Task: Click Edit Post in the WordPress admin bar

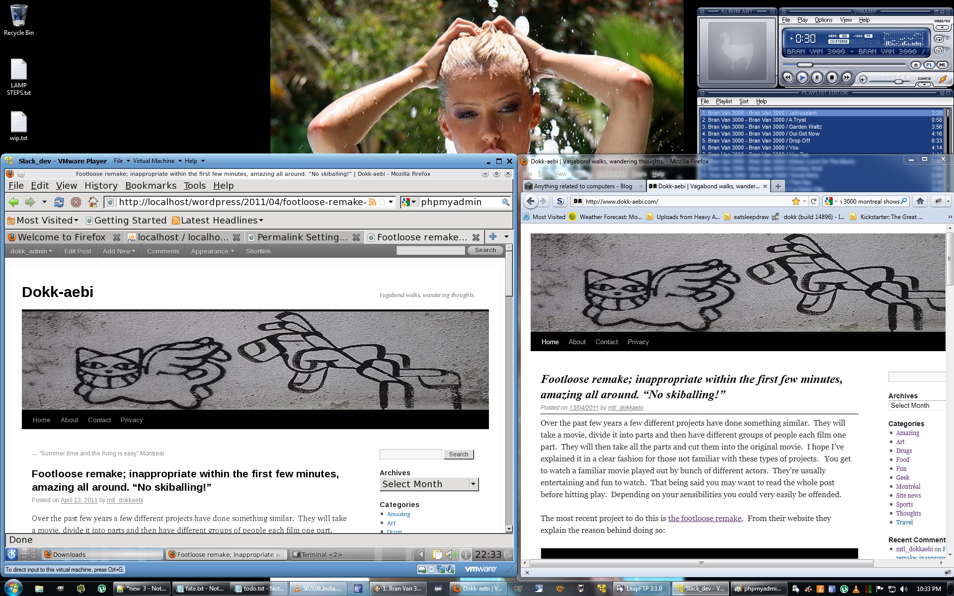Action: [78, 251]
